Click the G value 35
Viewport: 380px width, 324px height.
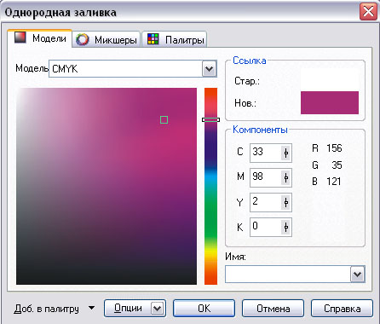point(337,165)
